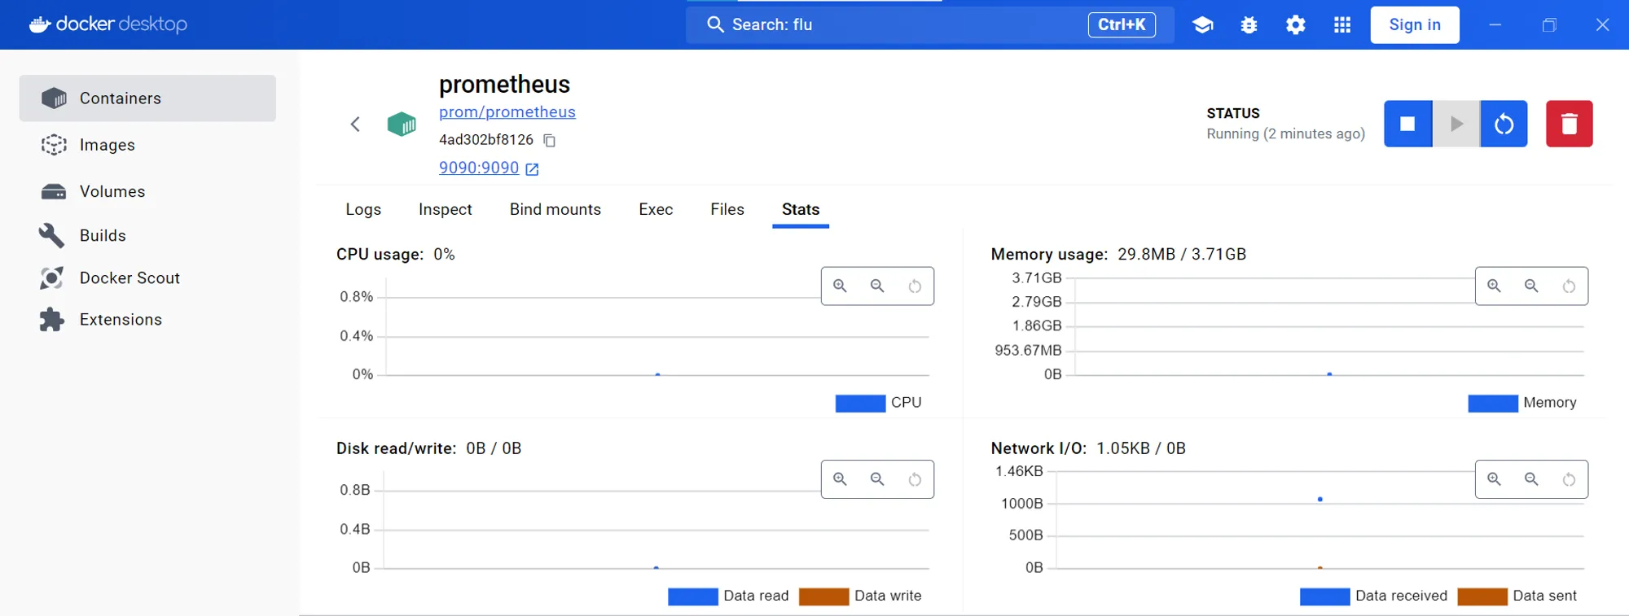Click the Memory usage value 29.8MB / 3.71GB
This screenshot has width=1629, height=616.
[x=1182, y=255]
